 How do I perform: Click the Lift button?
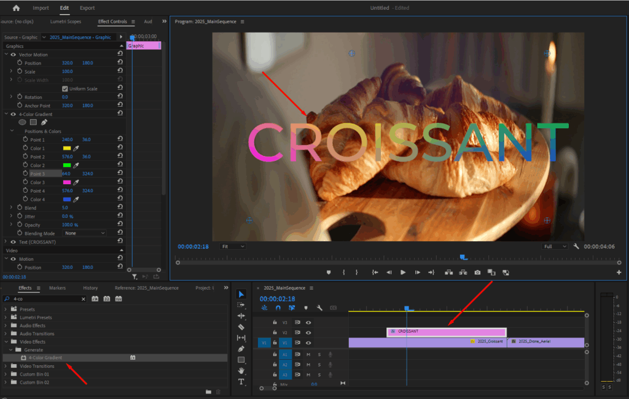pyautogui.click(x=449, y=273)
